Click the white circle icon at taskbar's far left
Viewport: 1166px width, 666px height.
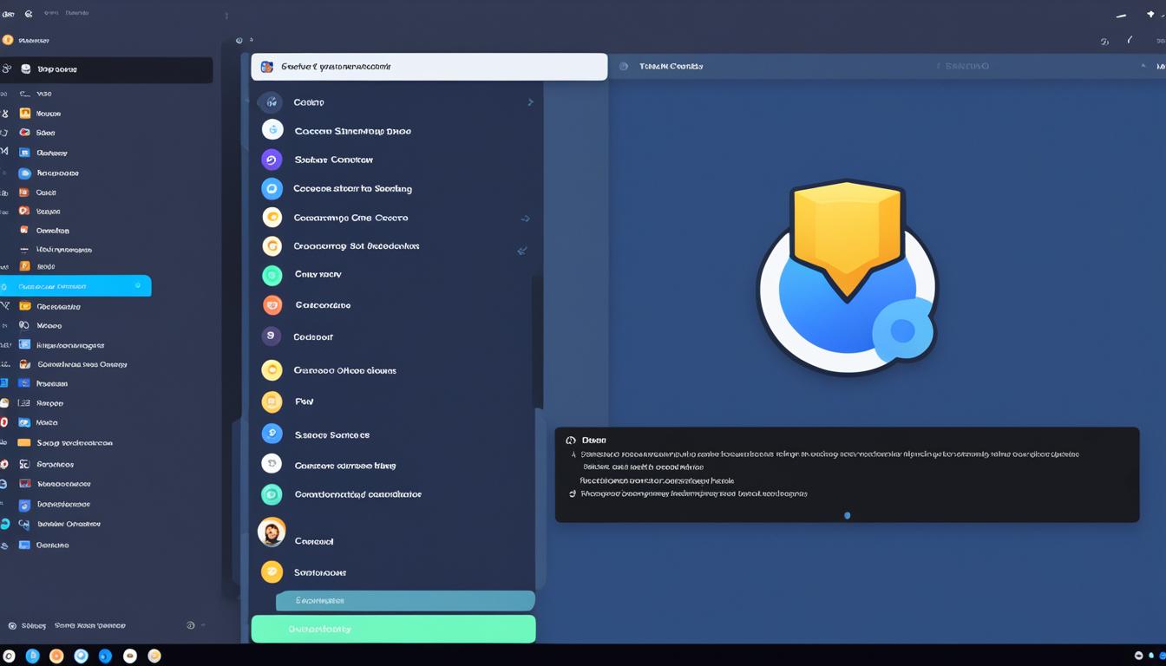pos(9,656)
